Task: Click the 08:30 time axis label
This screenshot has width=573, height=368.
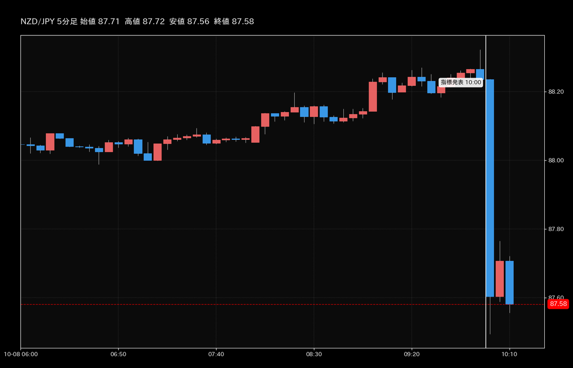Action: [x=315, y=355]
